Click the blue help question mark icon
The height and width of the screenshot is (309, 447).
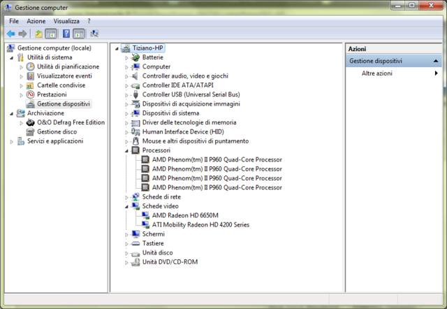click(66, 34)
